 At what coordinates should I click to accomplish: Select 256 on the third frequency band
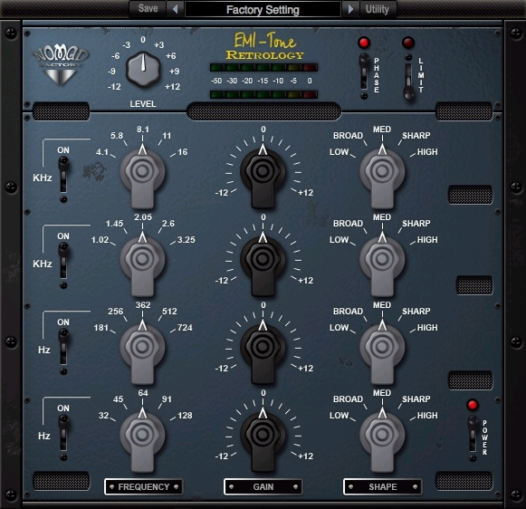tap(115, 312)
